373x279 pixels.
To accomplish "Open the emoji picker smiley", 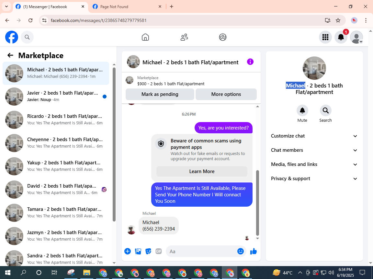I will click(241, 251).
